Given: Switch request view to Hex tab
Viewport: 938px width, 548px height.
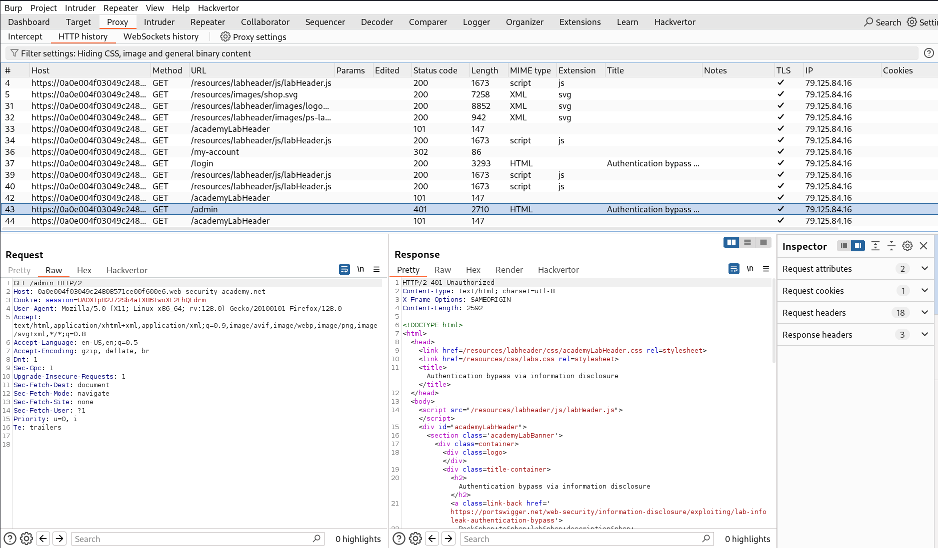Looking at the screenshot, I should 84,270.
